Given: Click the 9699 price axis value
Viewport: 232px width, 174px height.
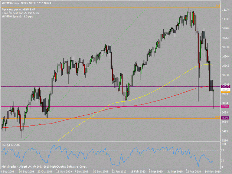Looking at the screenshot, I should point(225,112).
